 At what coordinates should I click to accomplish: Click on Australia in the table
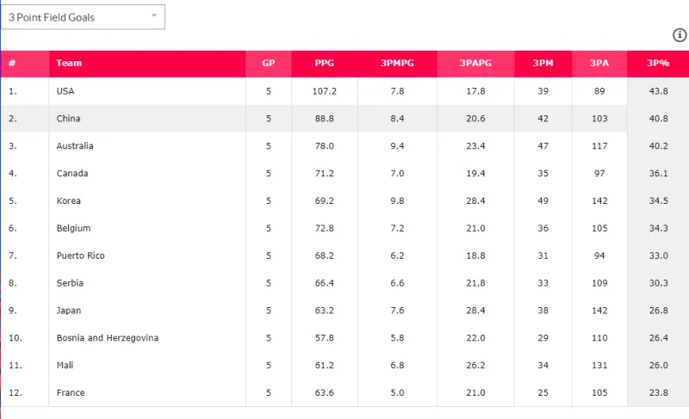pyautogui.click(x=75, y=146)
